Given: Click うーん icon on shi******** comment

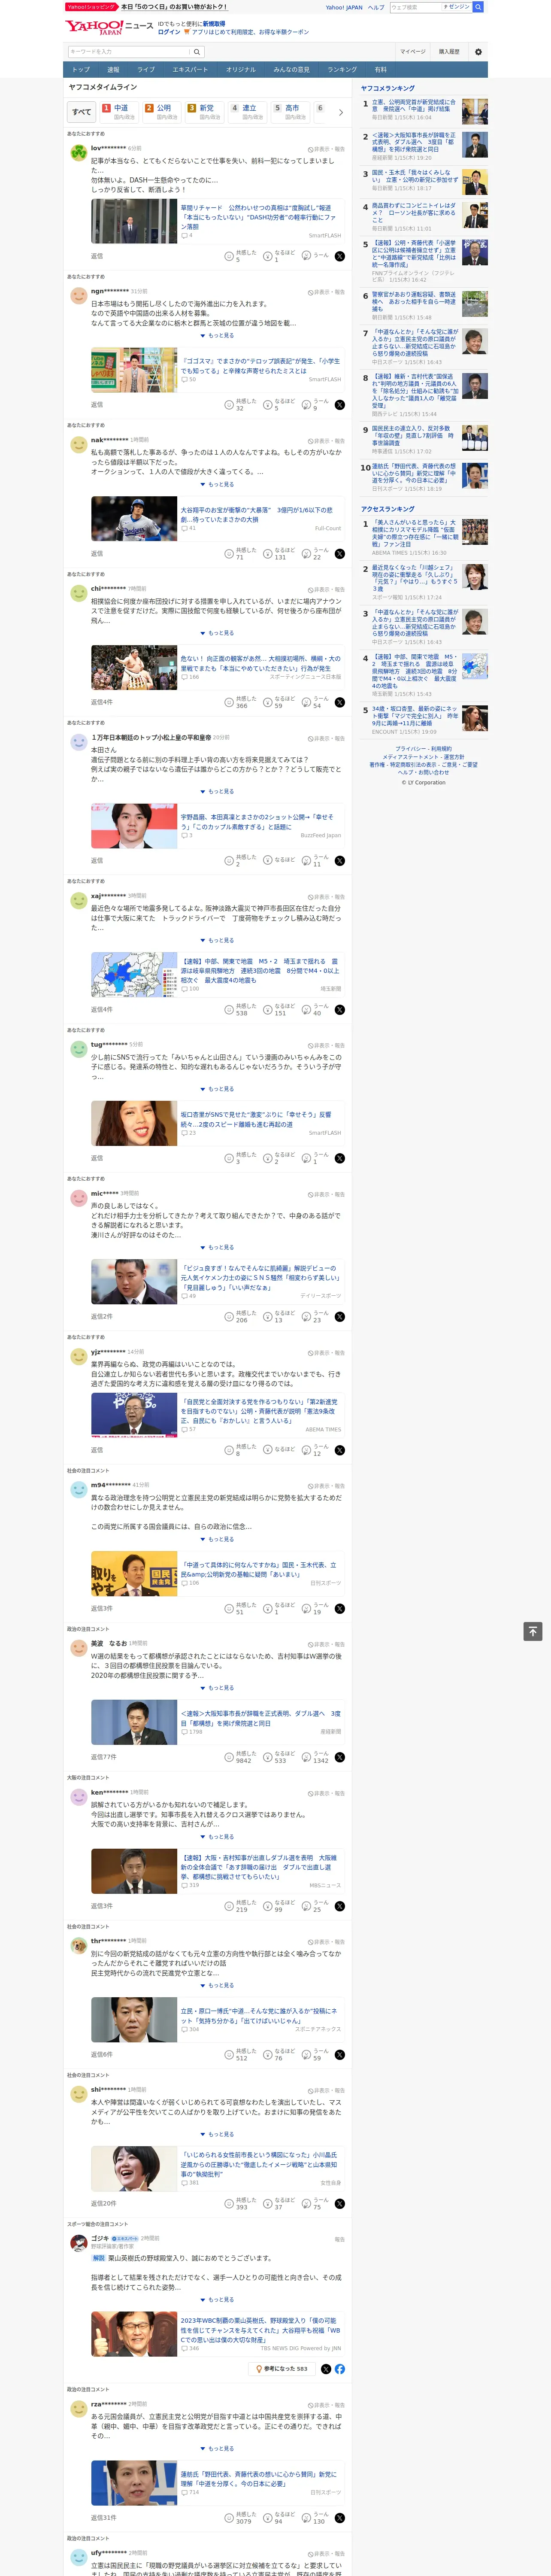Looking at the screenshot, I should click(307, 2204).
